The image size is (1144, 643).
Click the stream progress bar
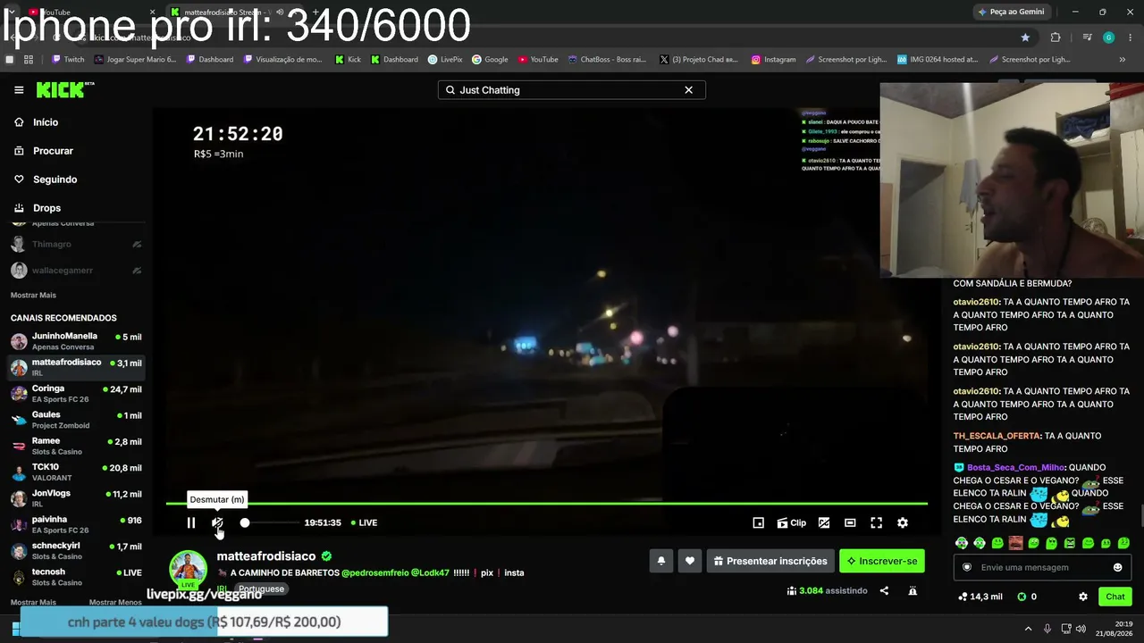coord(546,504)
